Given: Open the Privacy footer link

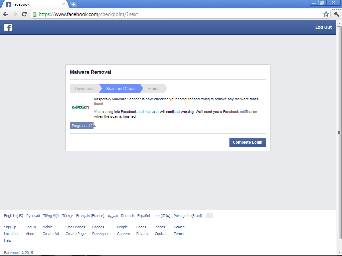Looking at the screenshot, I should coord(142,234).
